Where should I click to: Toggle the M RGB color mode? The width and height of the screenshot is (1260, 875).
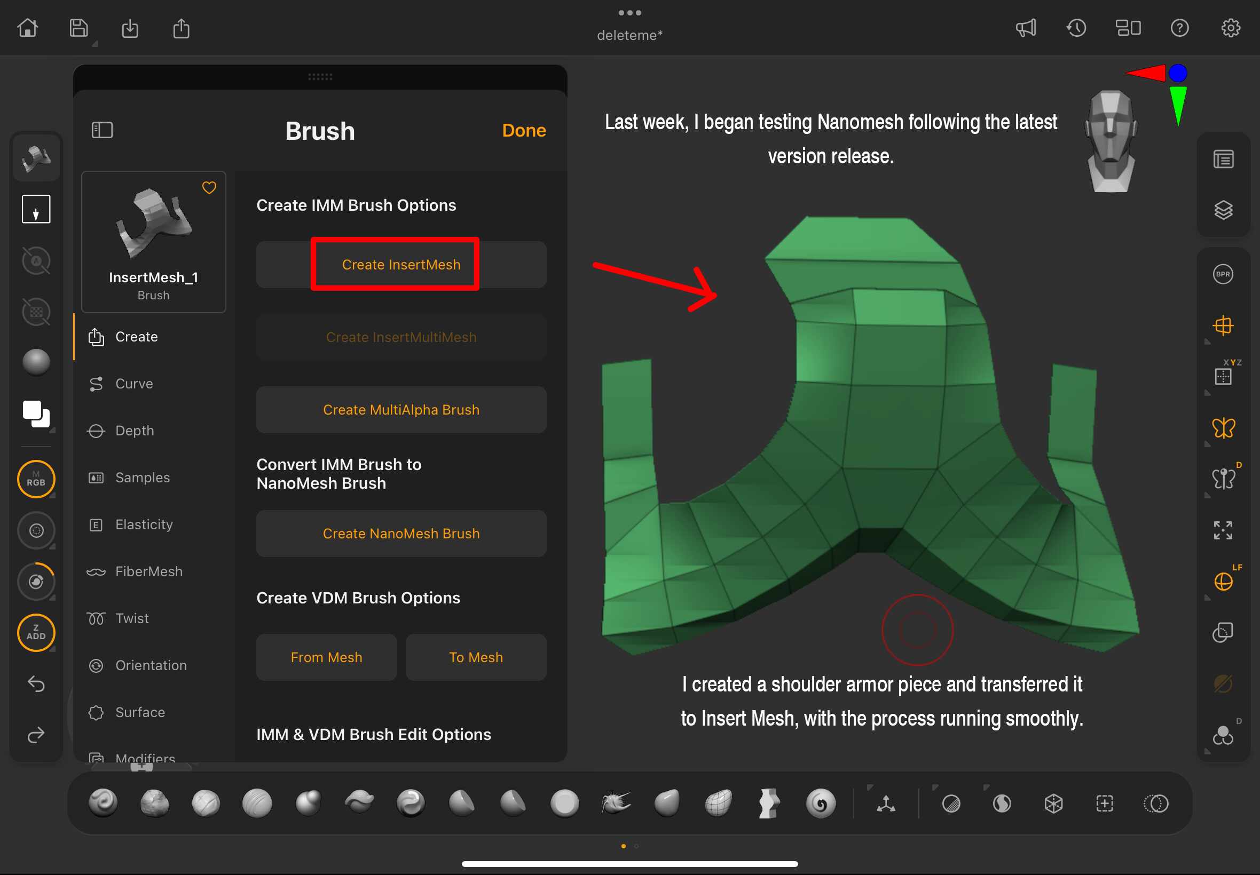click(36, 479)
